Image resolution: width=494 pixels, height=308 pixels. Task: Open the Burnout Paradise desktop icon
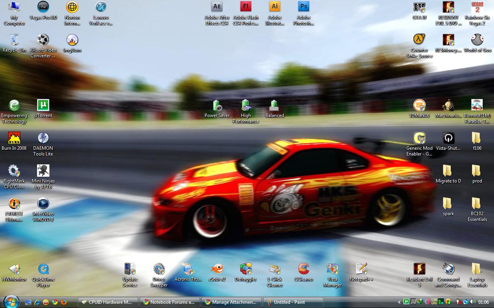point(477,111)
